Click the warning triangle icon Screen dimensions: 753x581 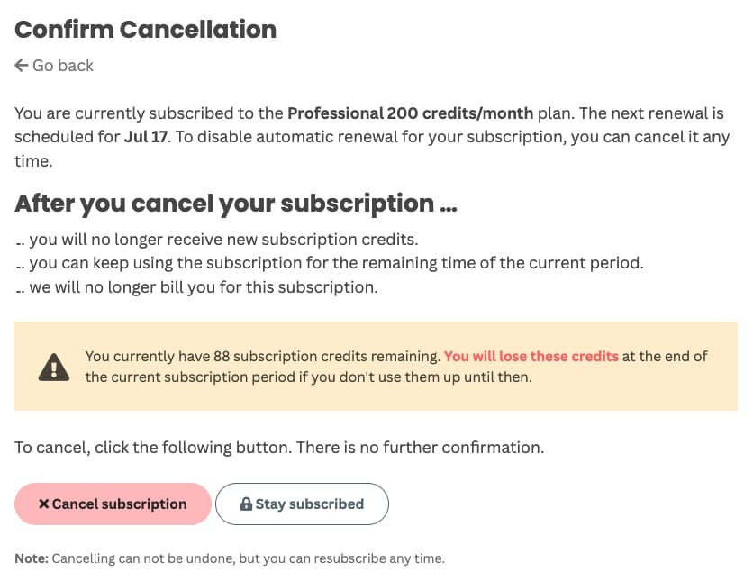pos(54,367)
